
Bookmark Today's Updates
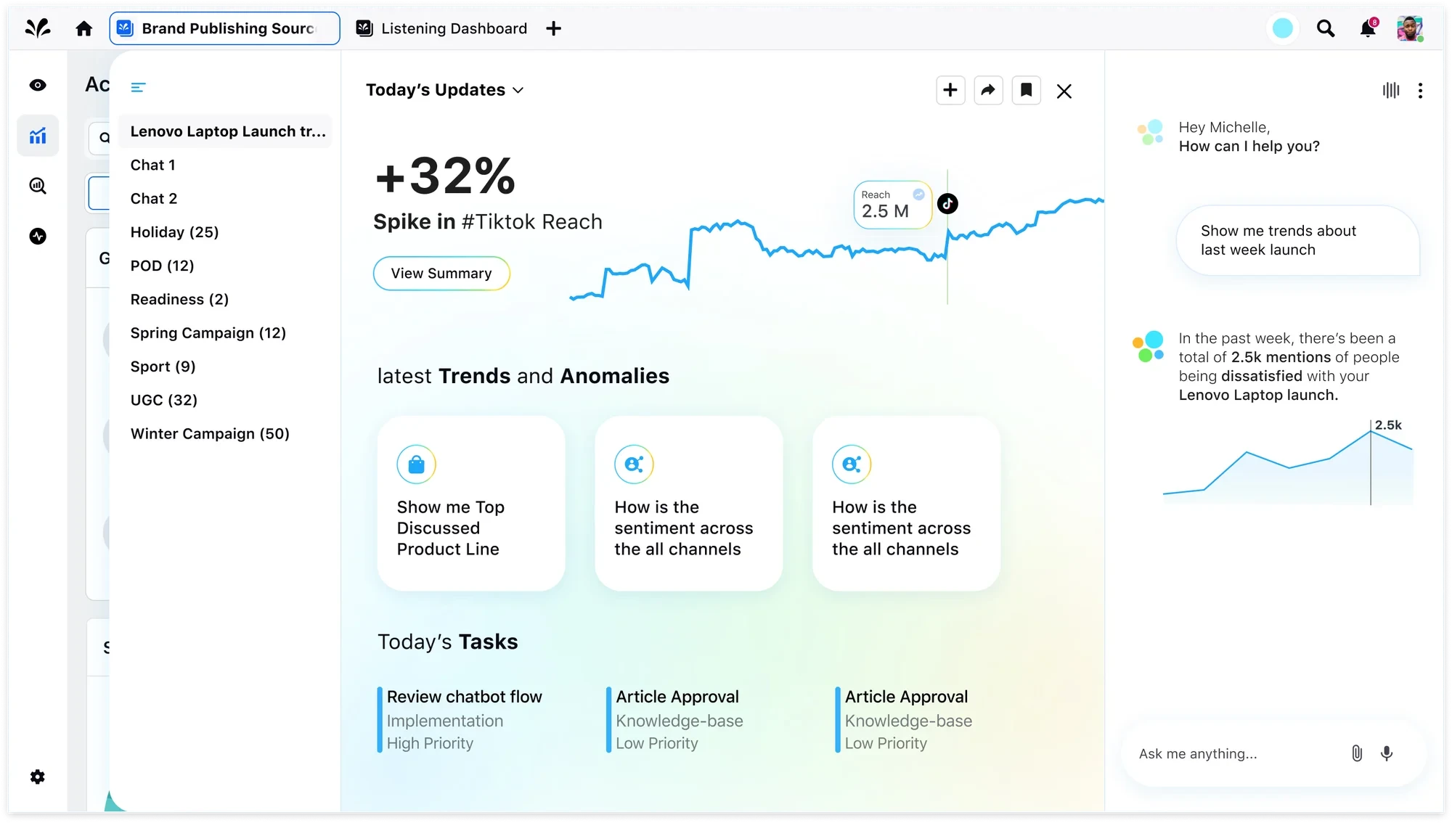1026,90
